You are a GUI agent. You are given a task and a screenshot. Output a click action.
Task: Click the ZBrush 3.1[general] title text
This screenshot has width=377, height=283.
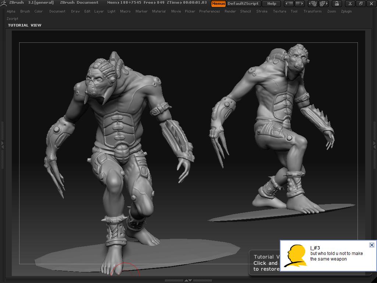(x=31, y=3)
